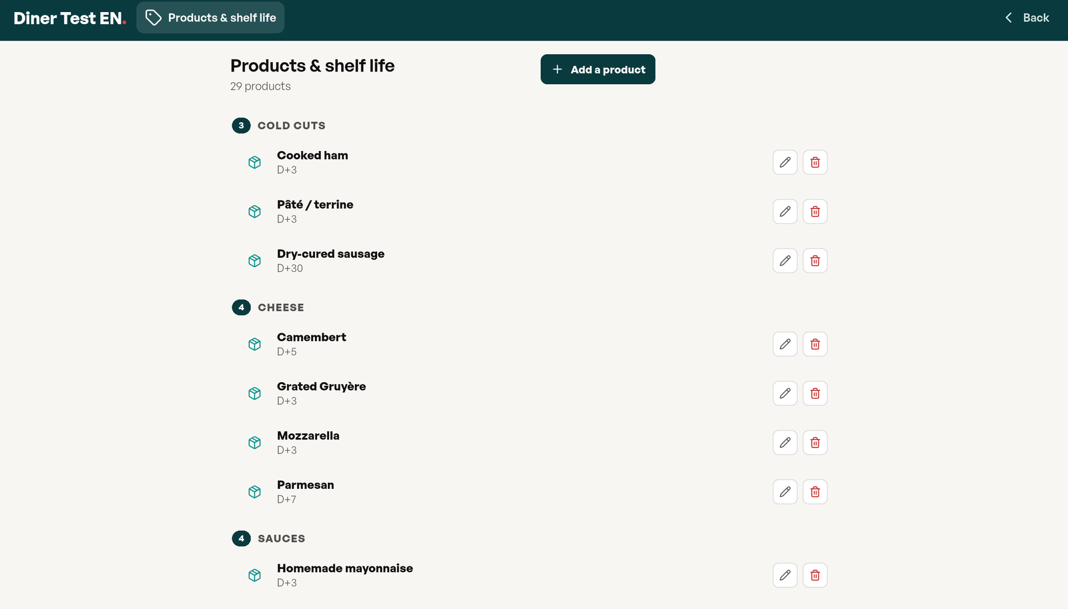Viewport: 1068px width, 609px height.
Task: Delete the Cooked ham product
Action: (x=815, y=162)
